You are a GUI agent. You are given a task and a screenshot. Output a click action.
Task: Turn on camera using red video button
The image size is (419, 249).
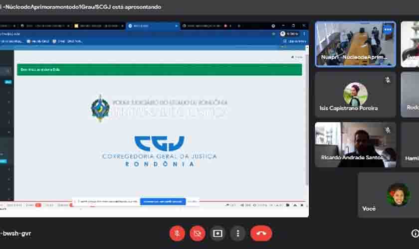[x=198, y=233]
